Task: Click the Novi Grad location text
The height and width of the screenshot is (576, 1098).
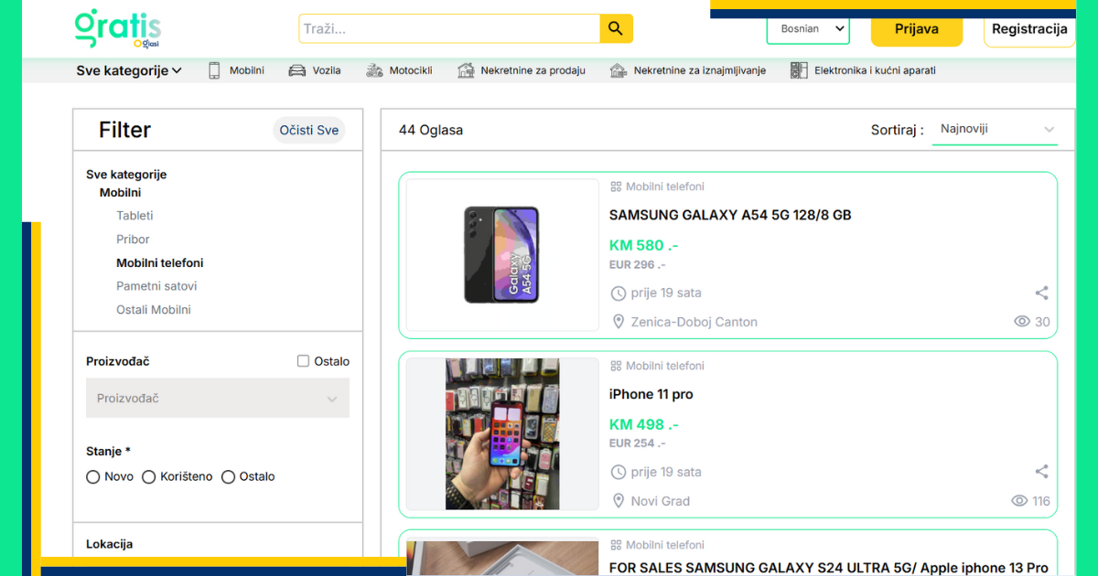Action: pos(661,501)
